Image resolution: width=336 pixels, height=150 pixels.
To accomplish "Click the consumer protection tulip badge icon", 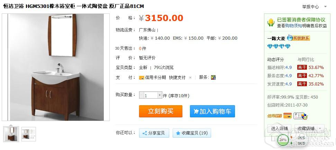I will 271,22.
